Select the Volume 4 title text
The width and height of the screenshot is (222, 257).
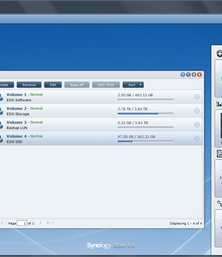tap(16, 136)
